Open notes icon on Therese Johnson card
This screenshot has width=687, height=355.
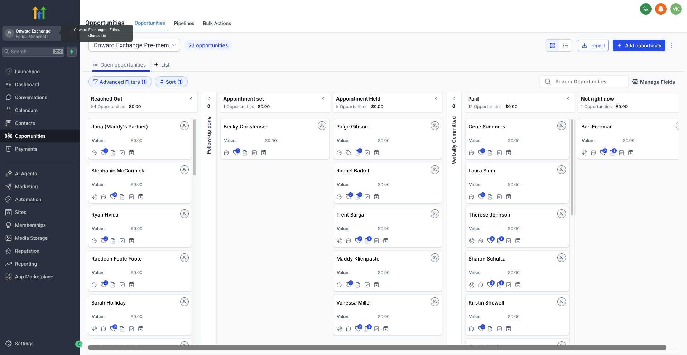pos(500,240)
